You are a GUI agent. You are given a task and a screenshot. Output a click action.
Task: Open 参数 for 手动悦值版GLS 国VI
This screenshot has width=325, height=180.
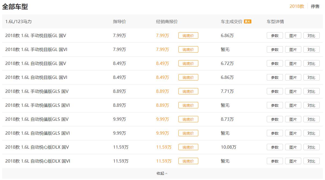pos(275,105)
